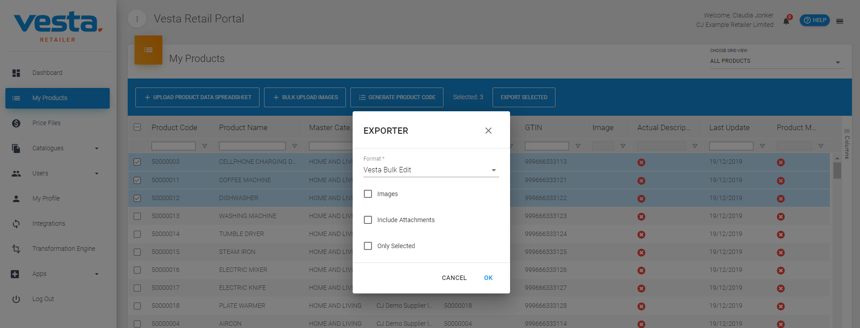860x328 pixels.
Task: Select the WASHING MACHINE row checkbox
Action: coord(137,216)
